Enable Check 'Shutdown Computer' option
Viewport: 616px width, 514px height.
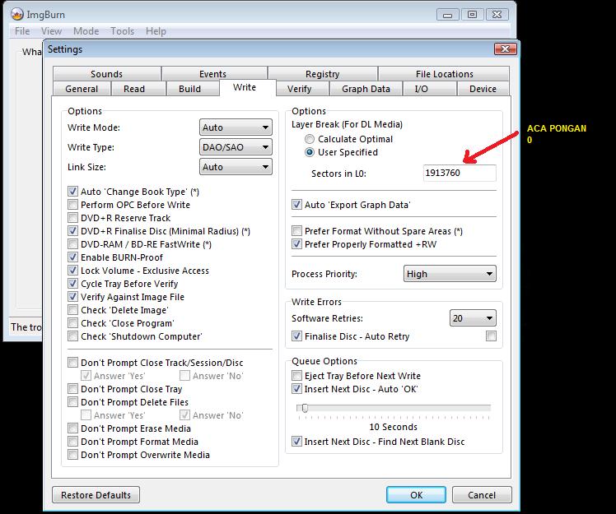[72, 336]
